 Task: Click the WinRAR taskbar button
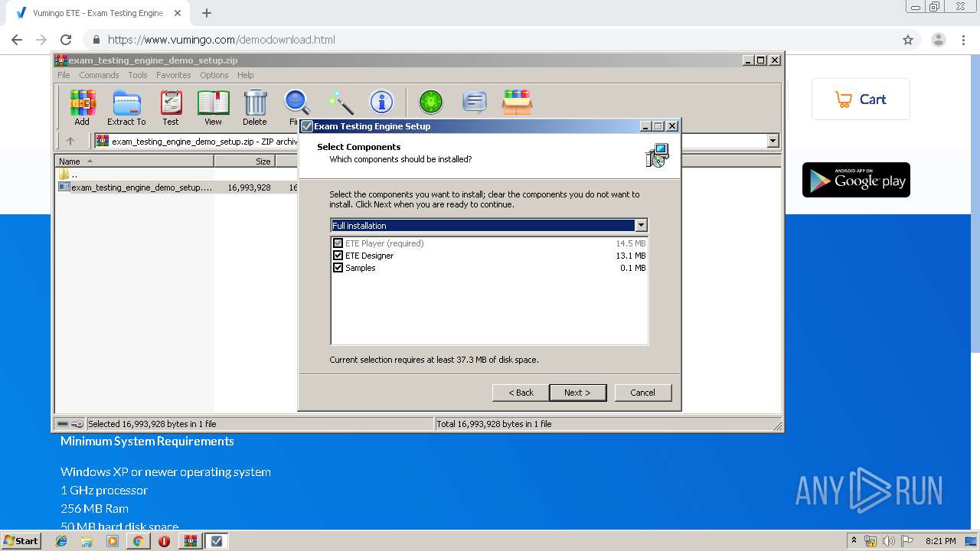point(191,541)
